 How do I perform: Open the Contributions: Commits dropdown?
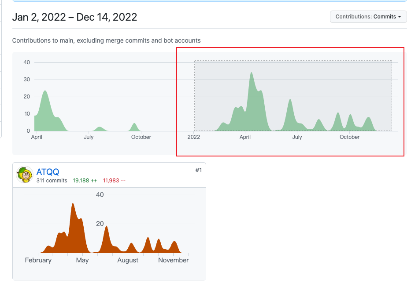(x=368, y=17)
